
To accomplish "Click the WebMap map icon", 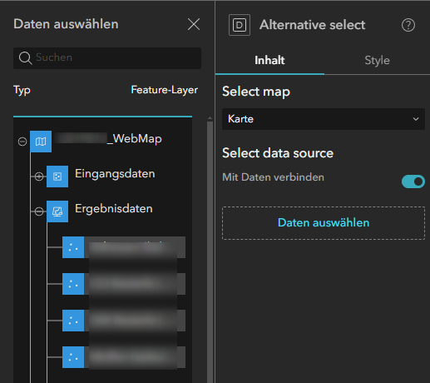I will [41, 142].
